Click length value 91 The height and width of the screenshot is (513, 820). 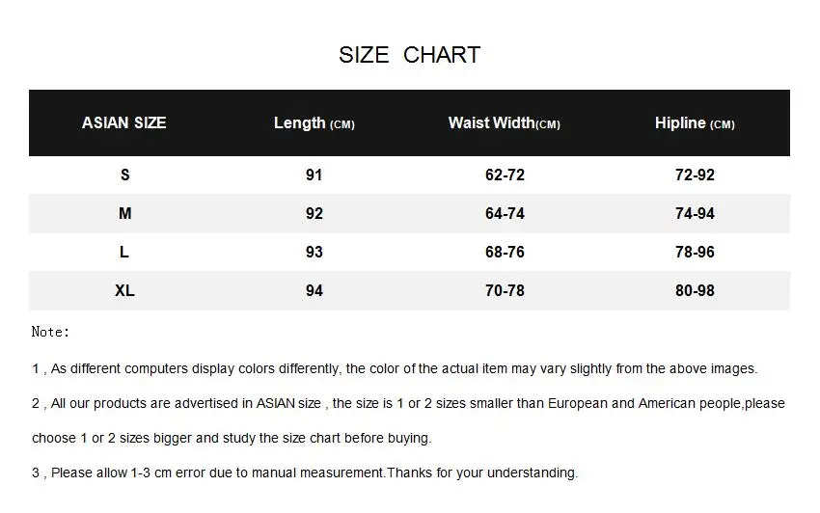click(x=314, y=175)
